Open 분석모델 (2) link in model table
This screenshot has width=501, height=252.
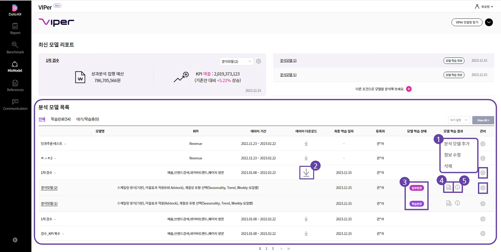pos(49,188)
